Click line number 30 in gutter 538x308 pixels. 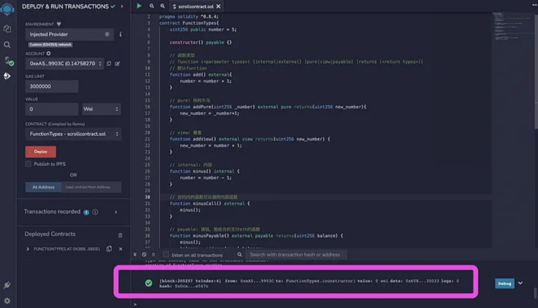(148, 197)
